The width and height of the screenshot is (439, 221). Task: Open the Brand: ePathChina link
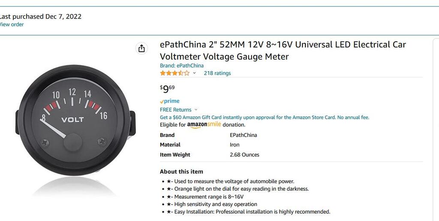pos(182,66)
